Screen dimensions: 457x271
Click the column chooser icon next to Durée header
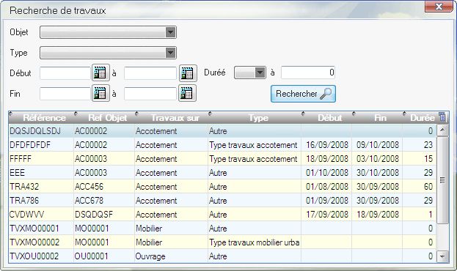pyautogui.click(x=442, y=117)
